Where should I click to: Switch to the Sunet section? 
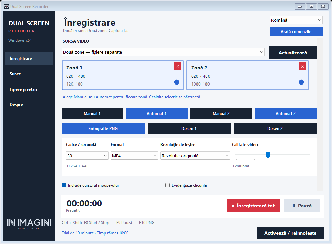coord(29,74)
